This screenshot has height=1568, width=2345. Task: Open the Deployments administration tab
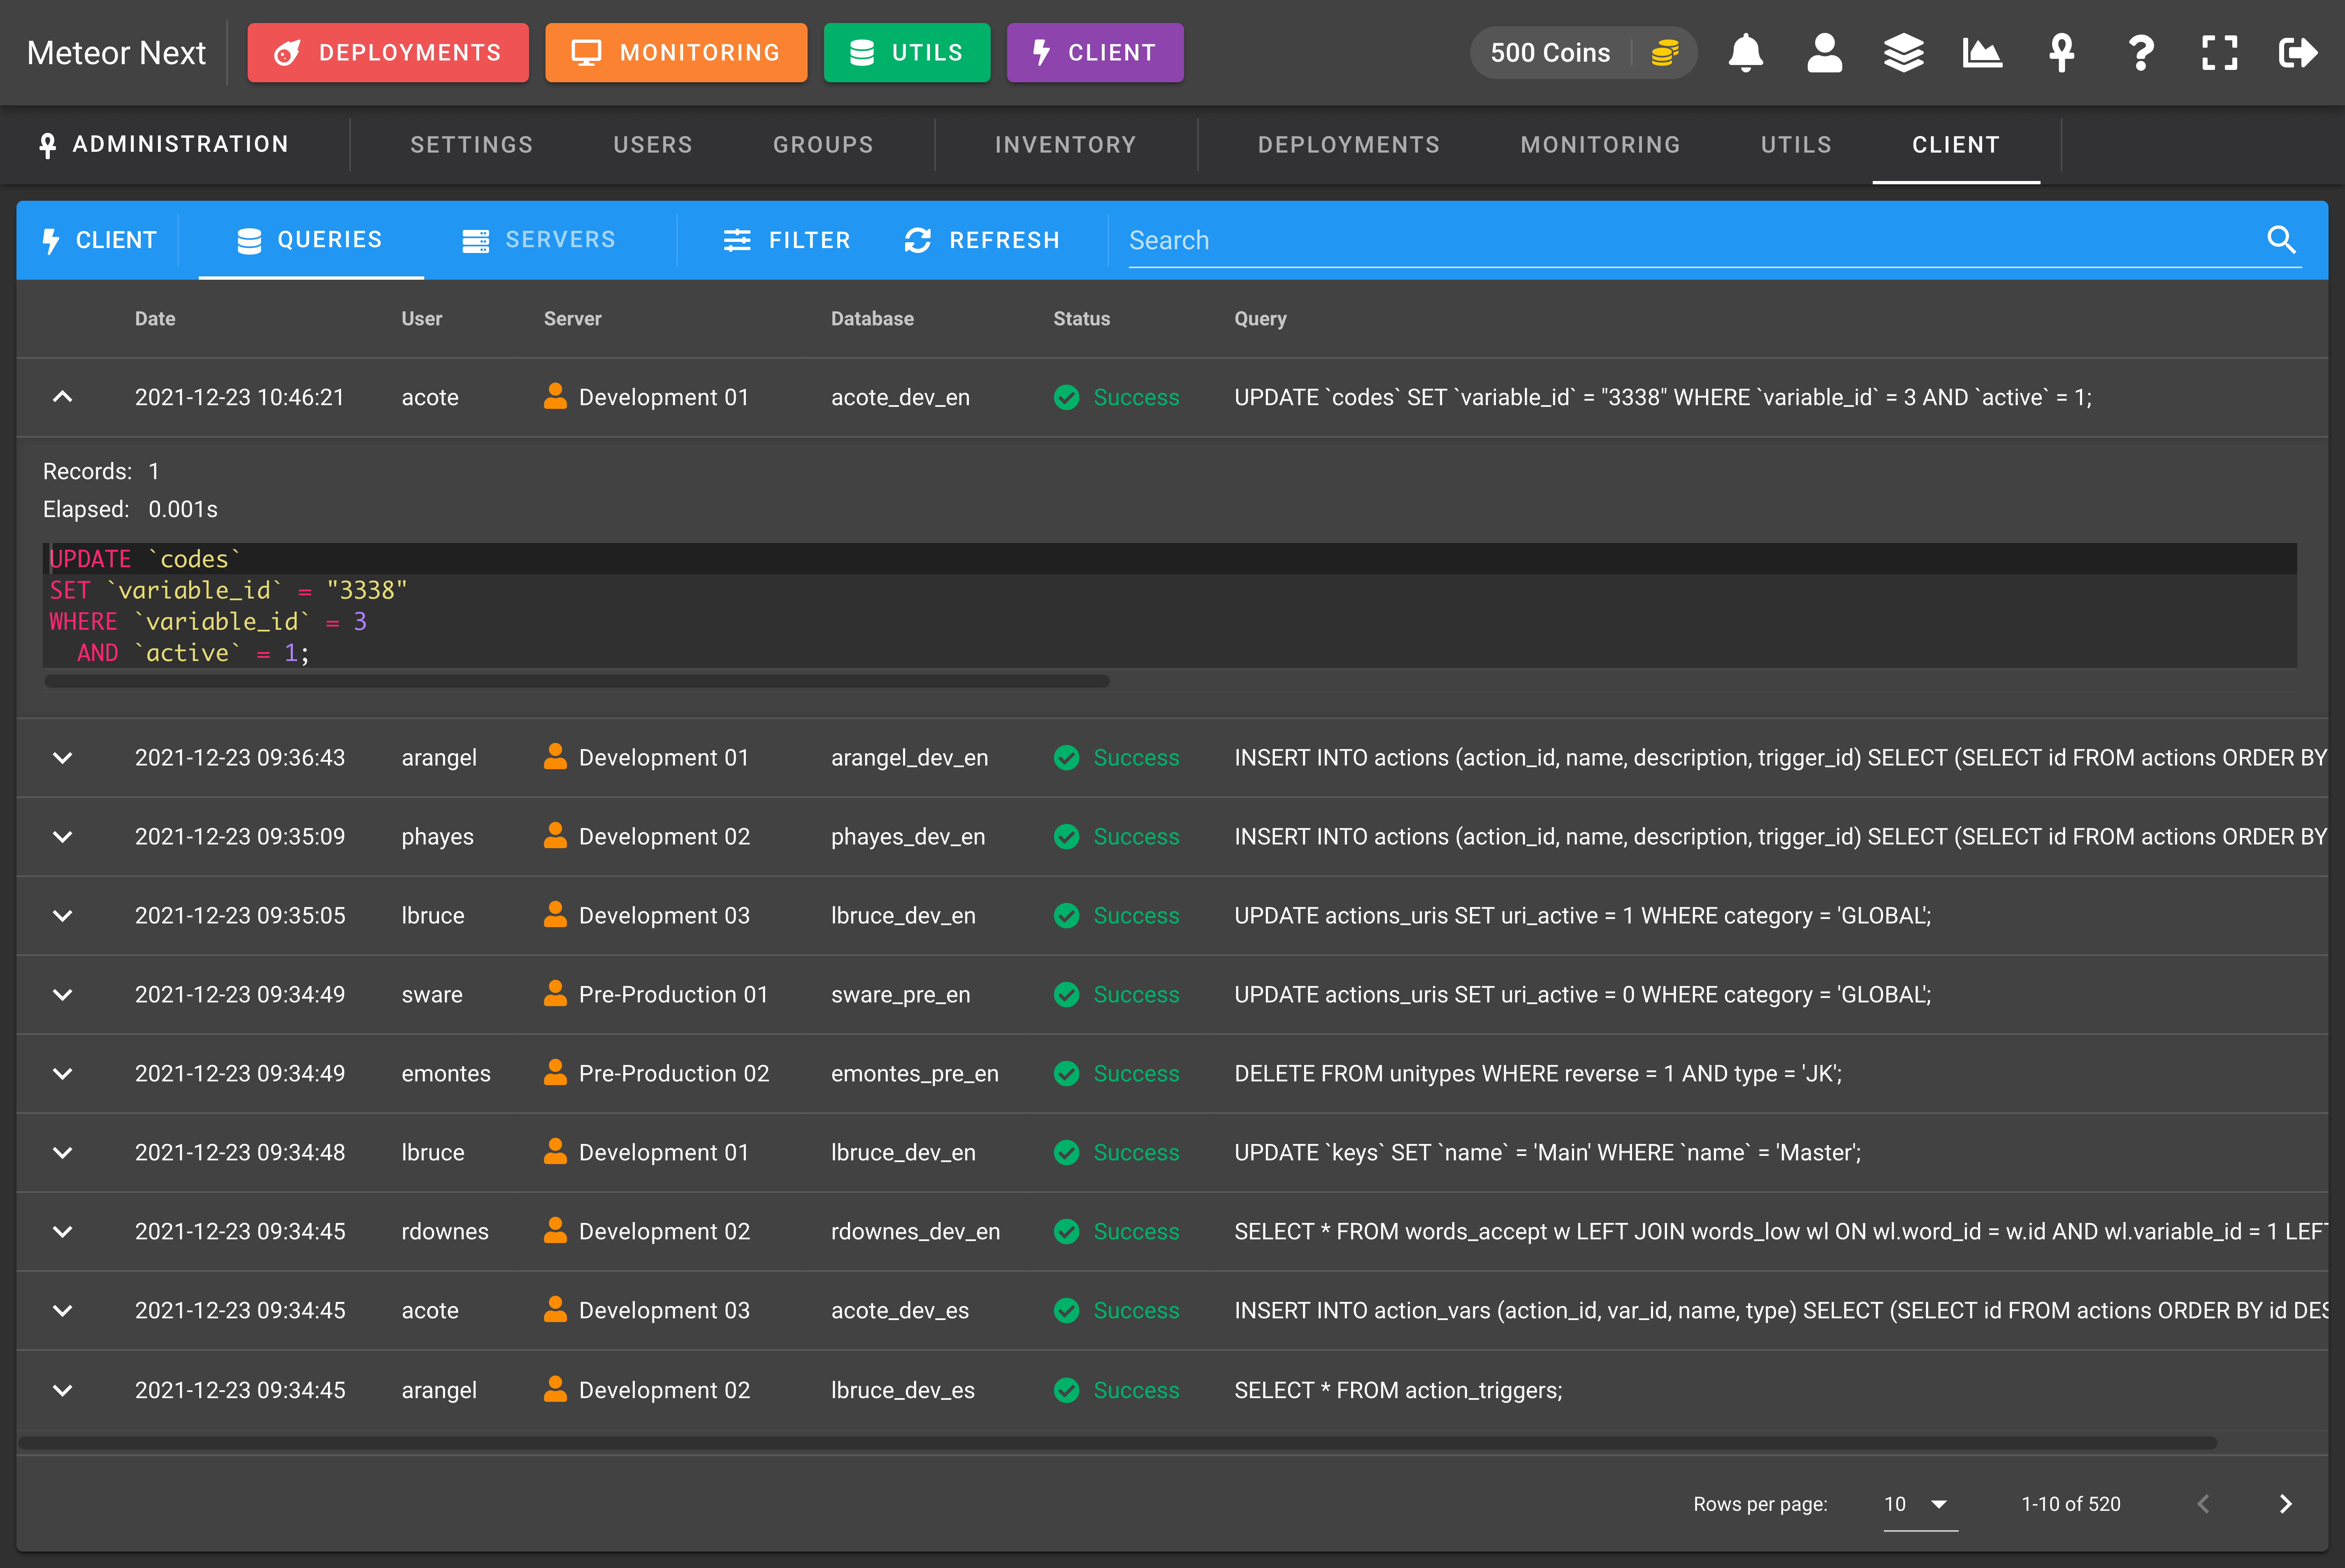[1349, 145]
